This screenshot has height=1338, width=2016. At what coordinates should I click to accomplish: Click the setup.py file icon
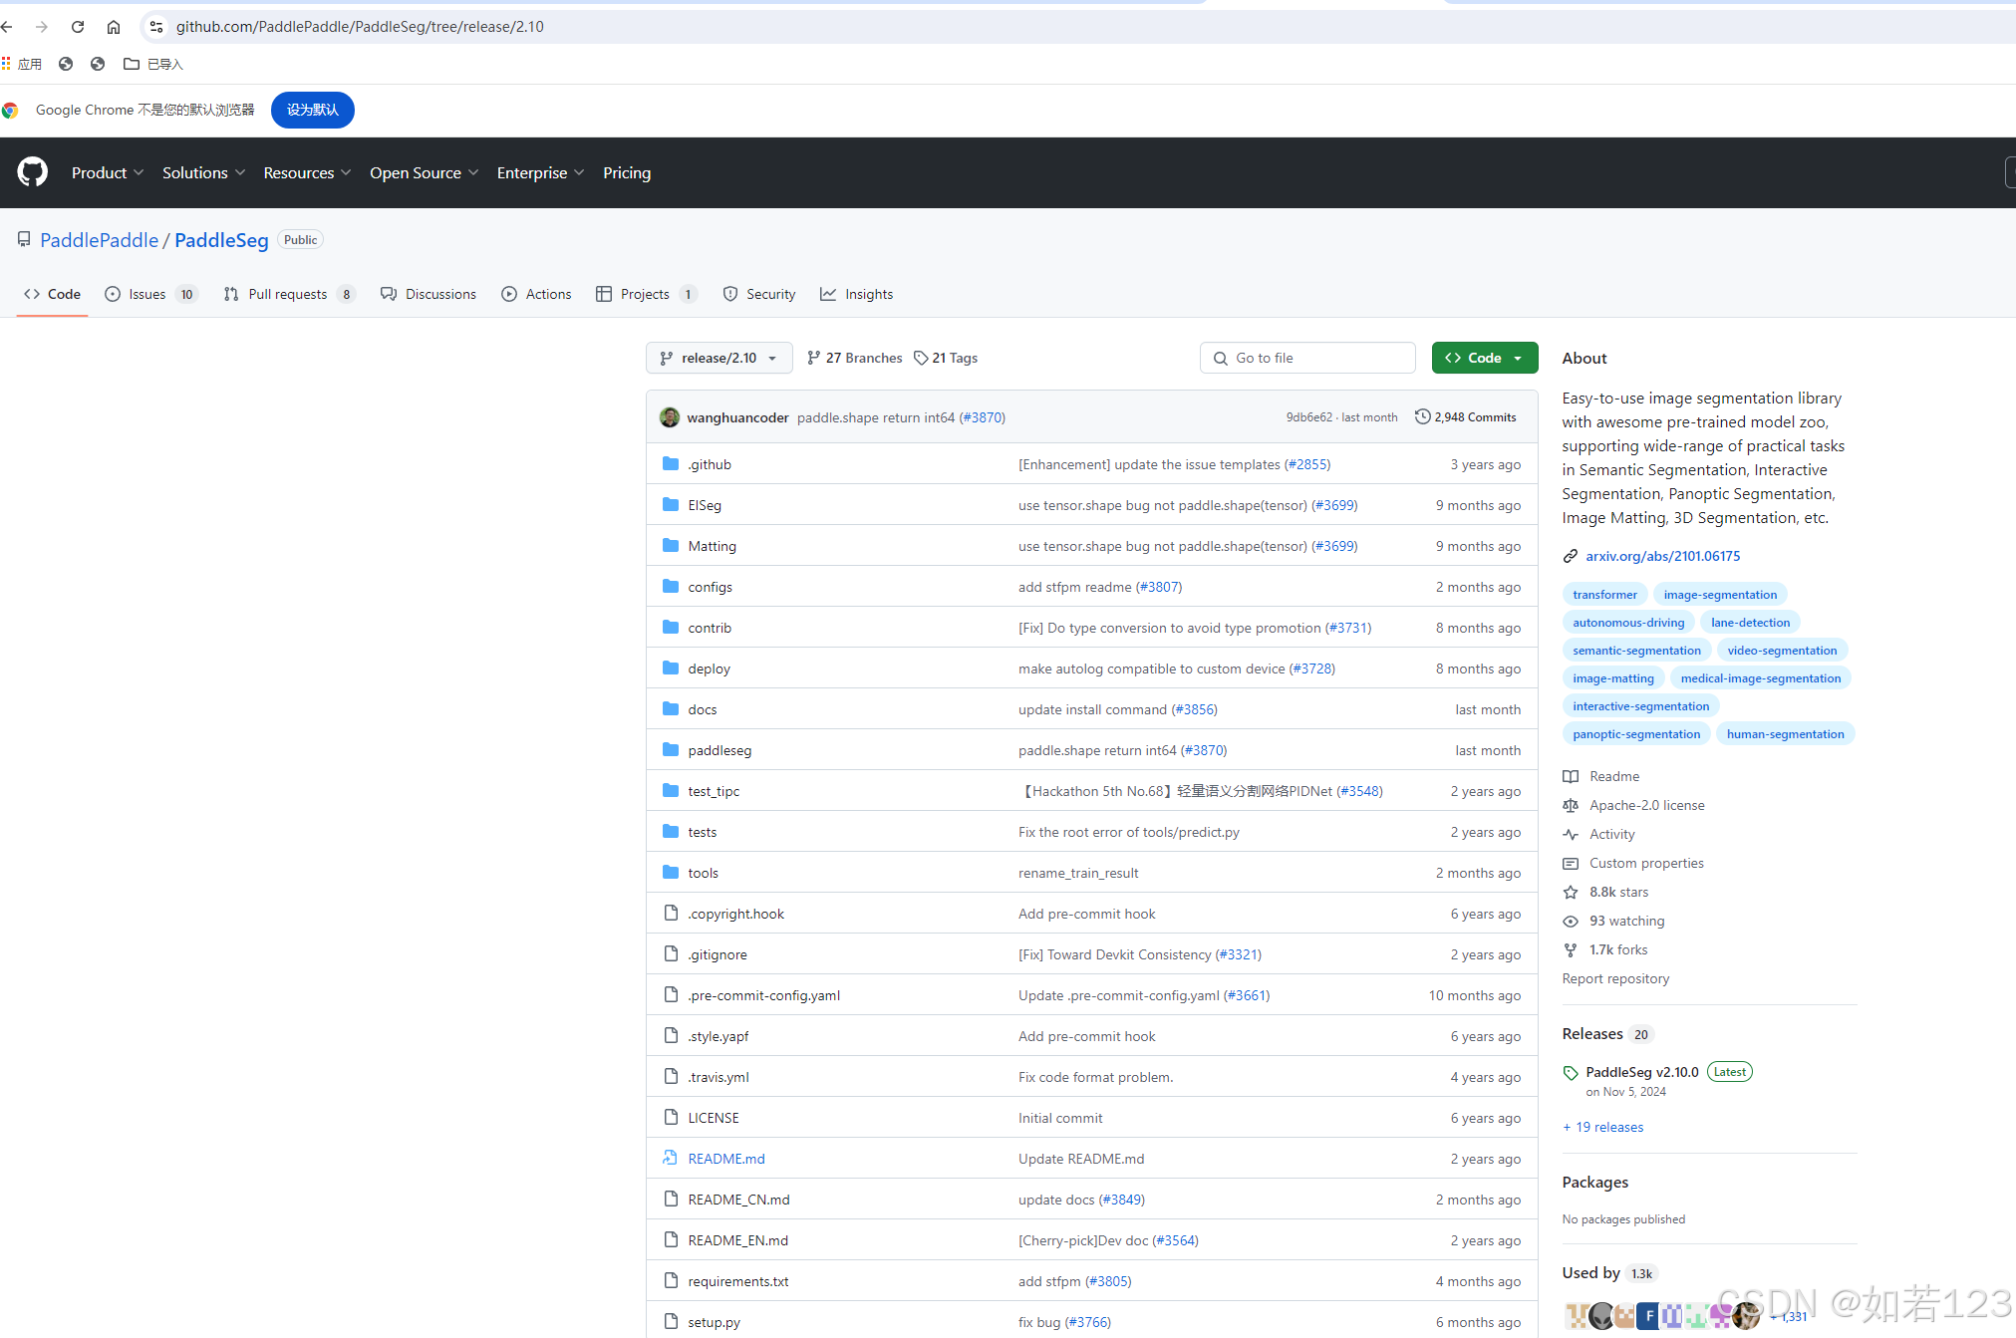click(x=671, y=1322)
